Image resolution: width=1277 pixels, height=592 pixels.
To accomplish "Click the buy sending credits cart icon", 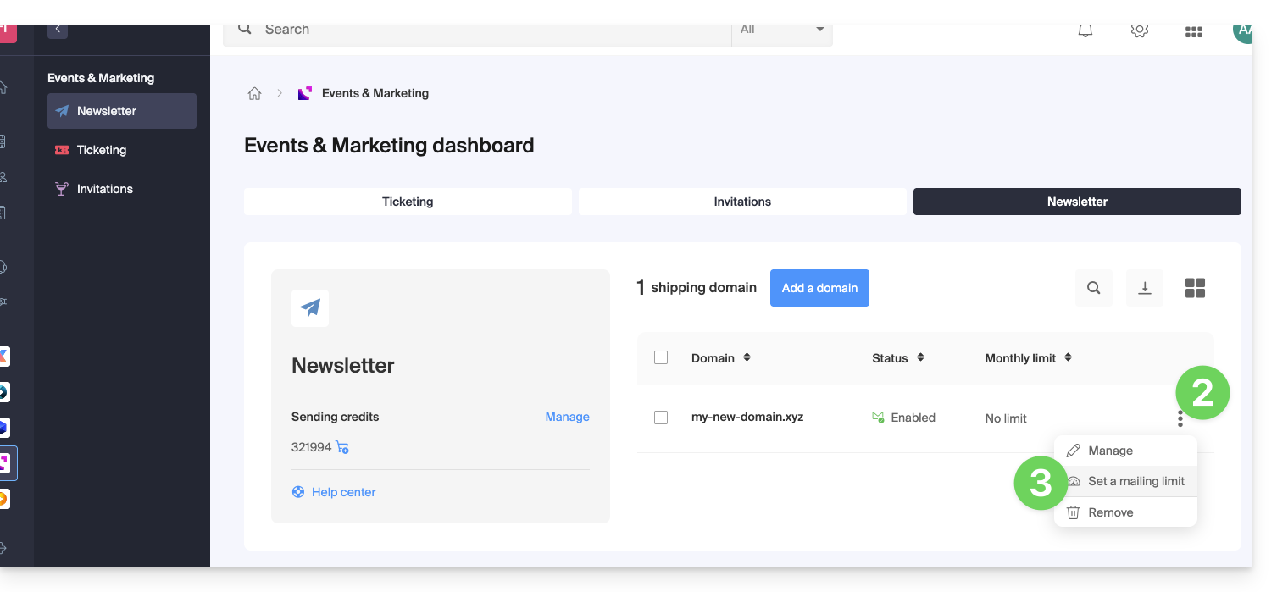I will click(x=342, y=447).
